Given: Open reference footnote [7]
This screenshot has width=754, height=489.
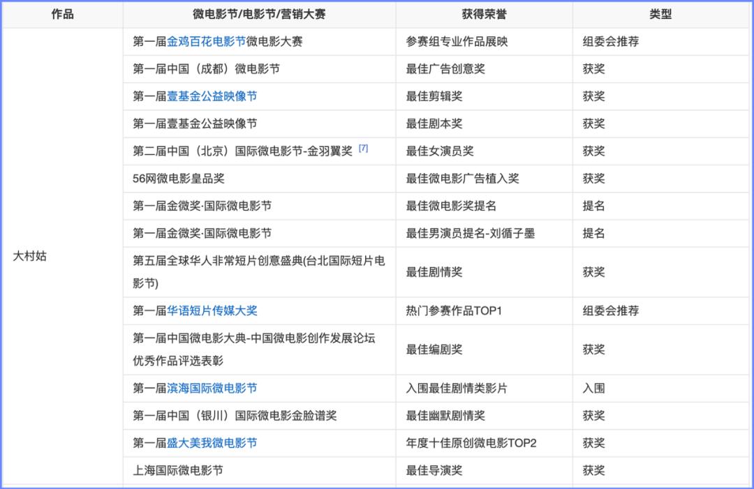Looking at the screenshot, I should 364,149.
